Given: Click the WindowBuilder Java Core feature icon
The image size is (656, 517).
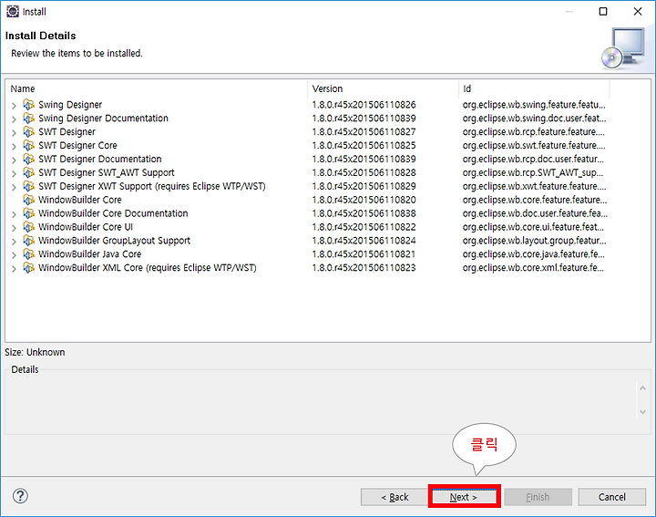Looking at the screenshot, I should click(x=29, y=254).
